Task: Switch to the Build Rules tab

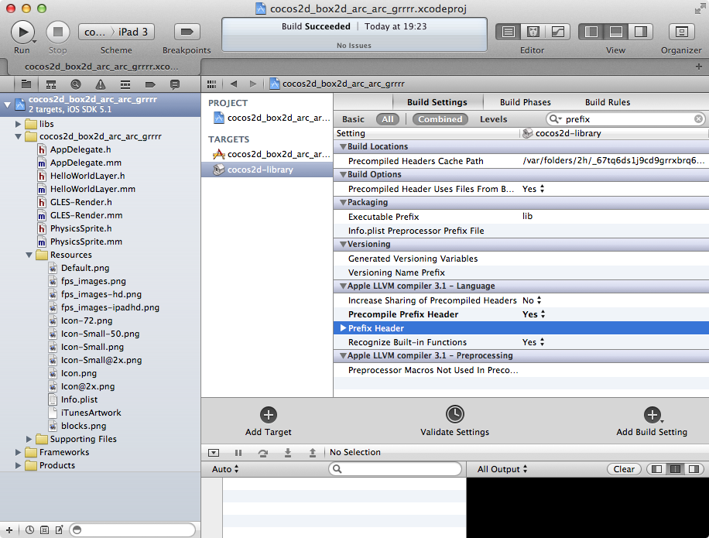Action: (x=608, y=102)
